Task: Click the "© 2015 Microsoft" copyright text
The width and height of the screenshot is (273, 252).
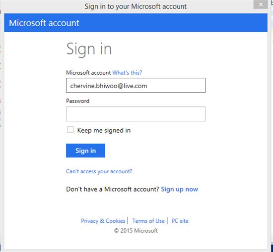Action: tap(136, 231)
